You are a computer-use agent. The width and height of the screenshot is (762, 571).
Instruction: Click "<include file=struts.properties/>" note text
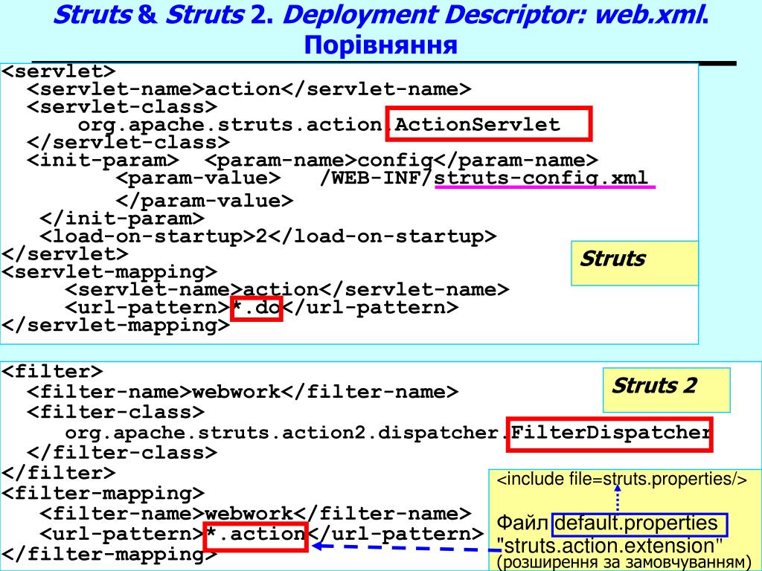pyautogui.click(x=621, y=480)
